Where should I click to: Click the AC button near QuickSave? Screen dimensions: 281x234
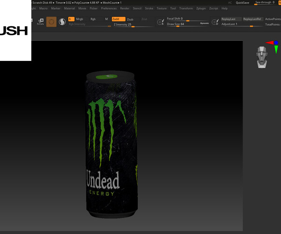(230, 2)
